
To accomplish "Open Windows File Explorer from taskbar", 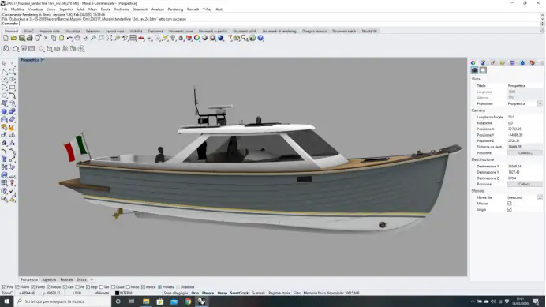I will (x=146, y=301).
